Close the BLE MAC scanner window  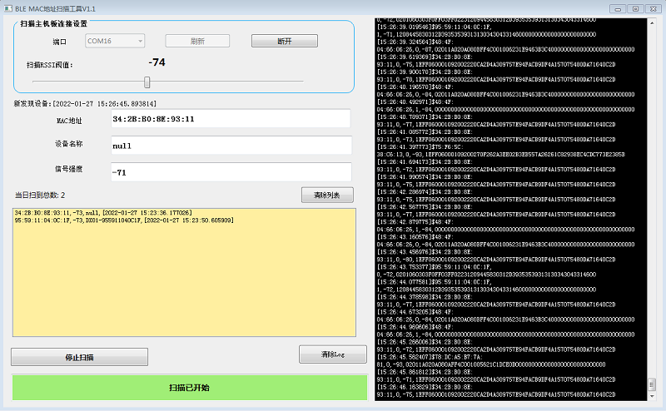coord(654,8)
